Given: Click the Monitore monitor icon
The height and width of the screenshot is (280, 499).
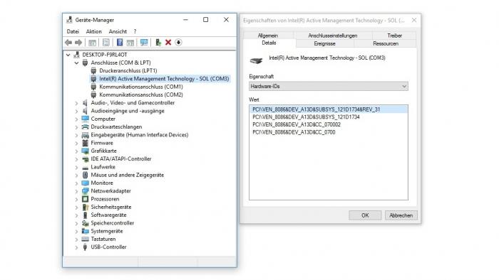Looking at the screenshot, I should (85, 183).
